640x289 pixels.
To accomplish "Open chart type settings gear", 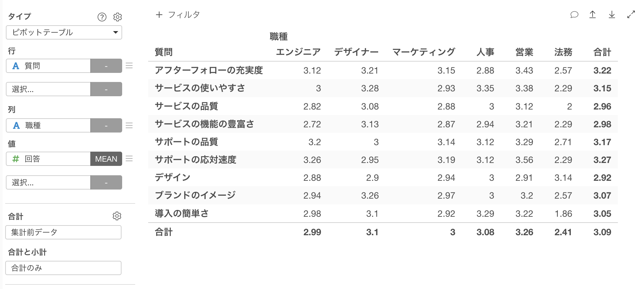I will coord(117,17).
